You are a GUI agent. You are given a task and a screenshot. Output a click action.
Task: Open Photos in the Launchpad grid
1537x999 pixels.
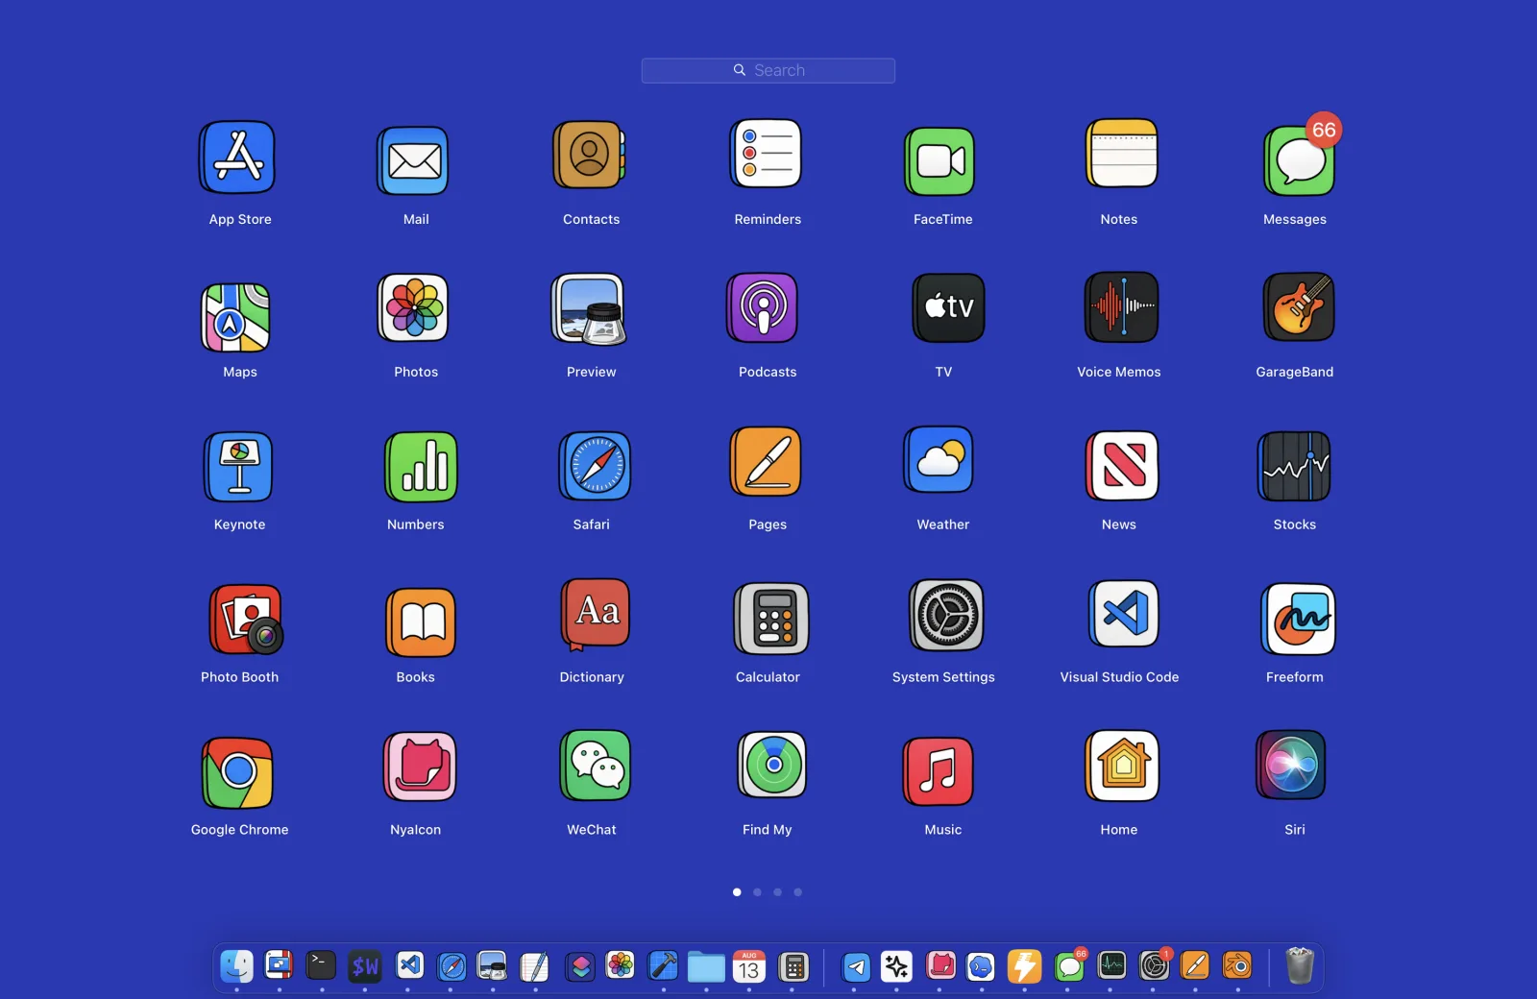pyautogui.click(x=414, y=308)
